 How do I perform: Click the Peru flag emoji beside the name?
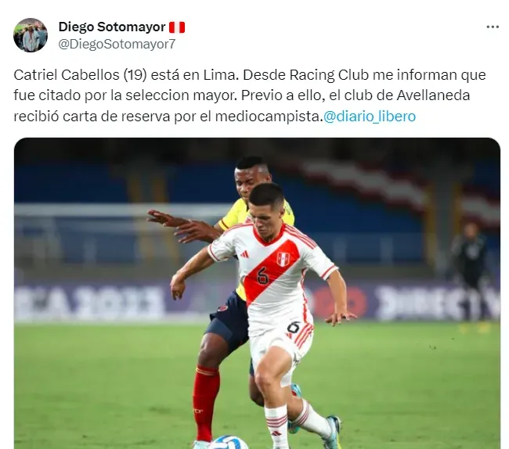[x=177, y=27]
